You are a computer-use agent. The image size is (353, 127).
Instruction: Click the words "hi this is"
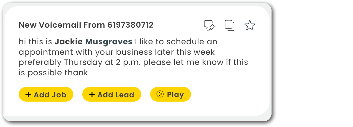(36, 42)
